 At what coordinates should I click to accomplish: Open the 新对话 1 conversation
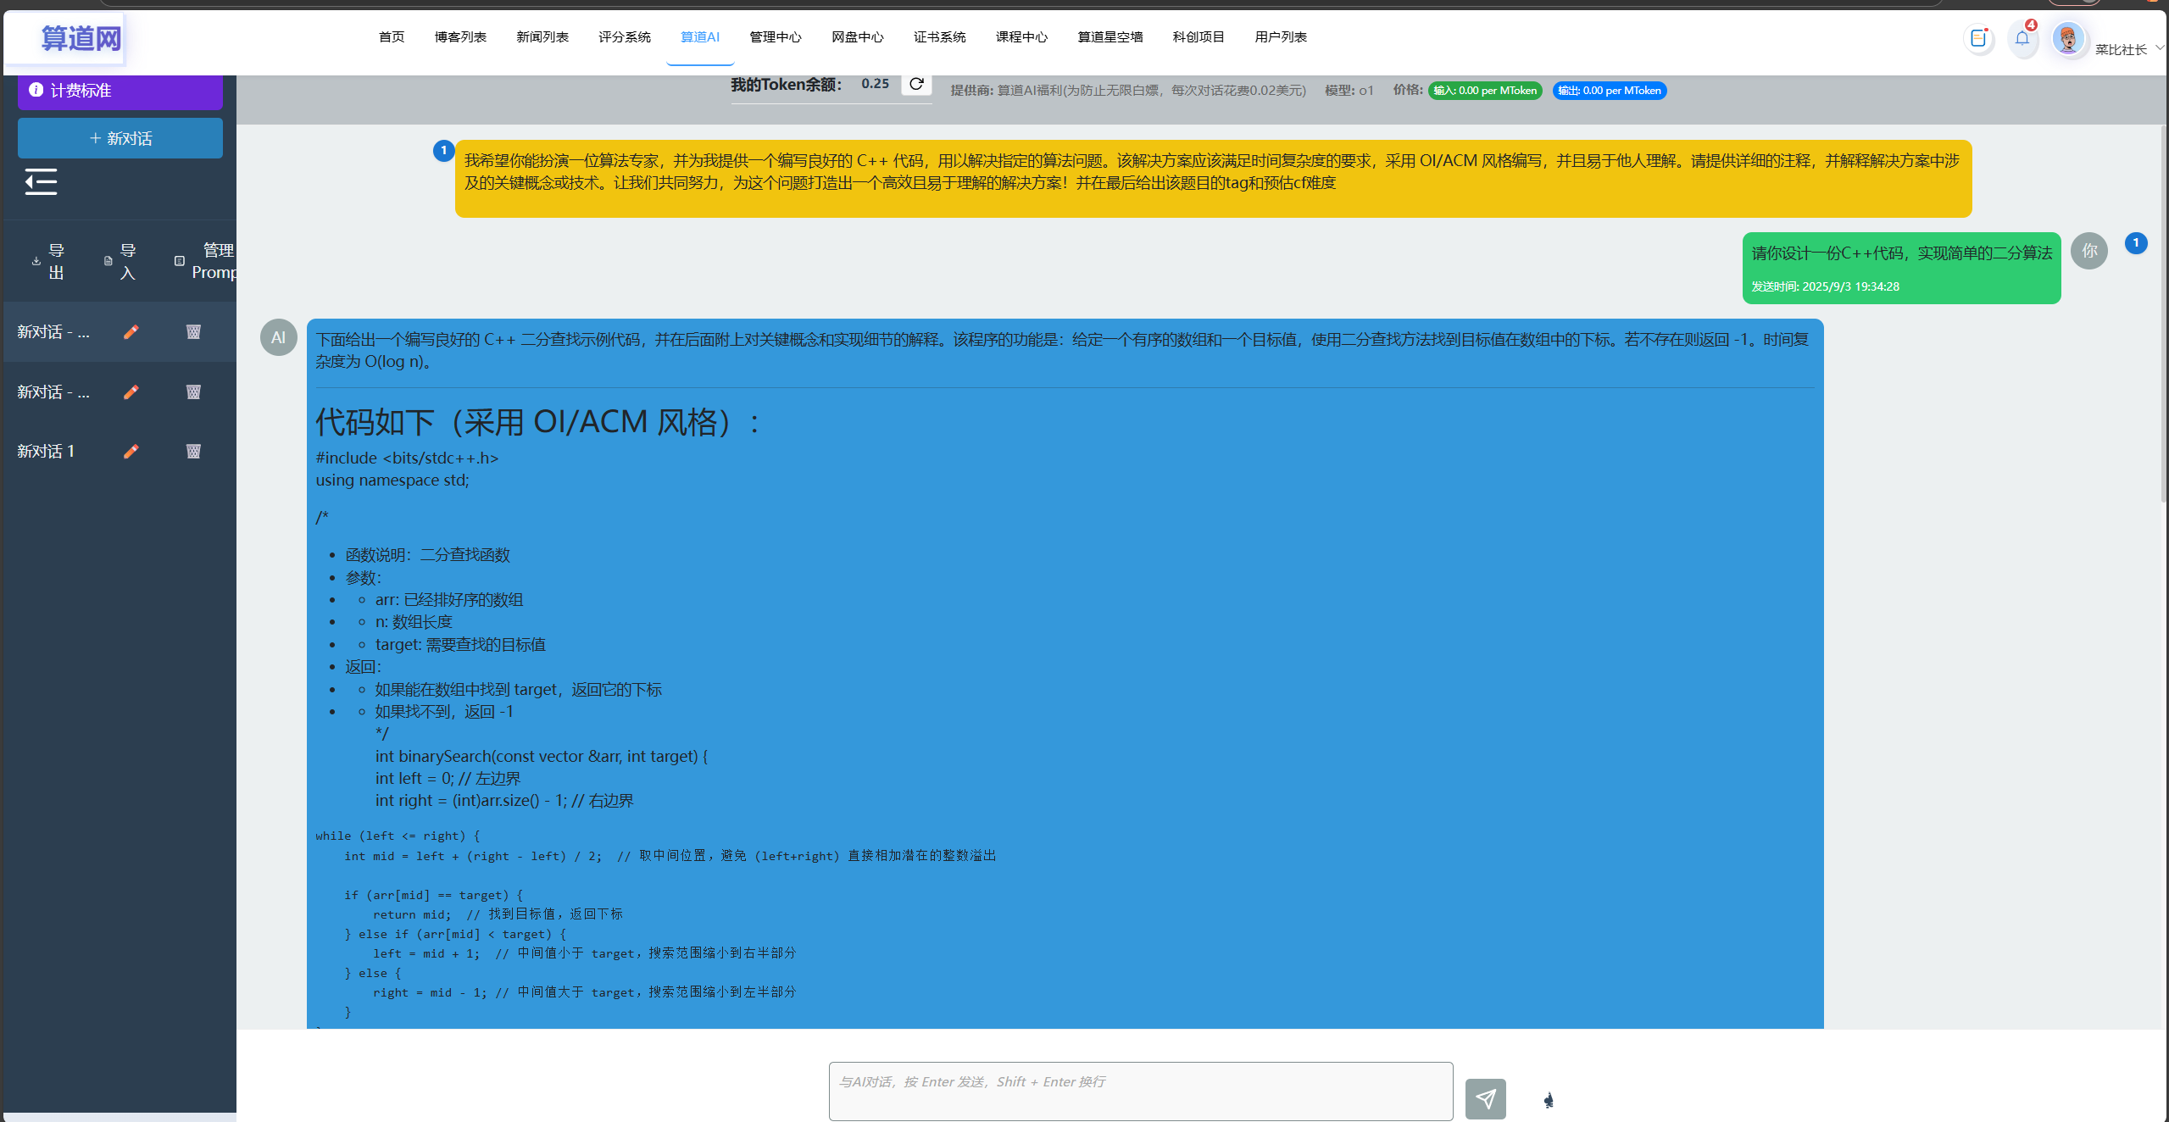[46, 452]
